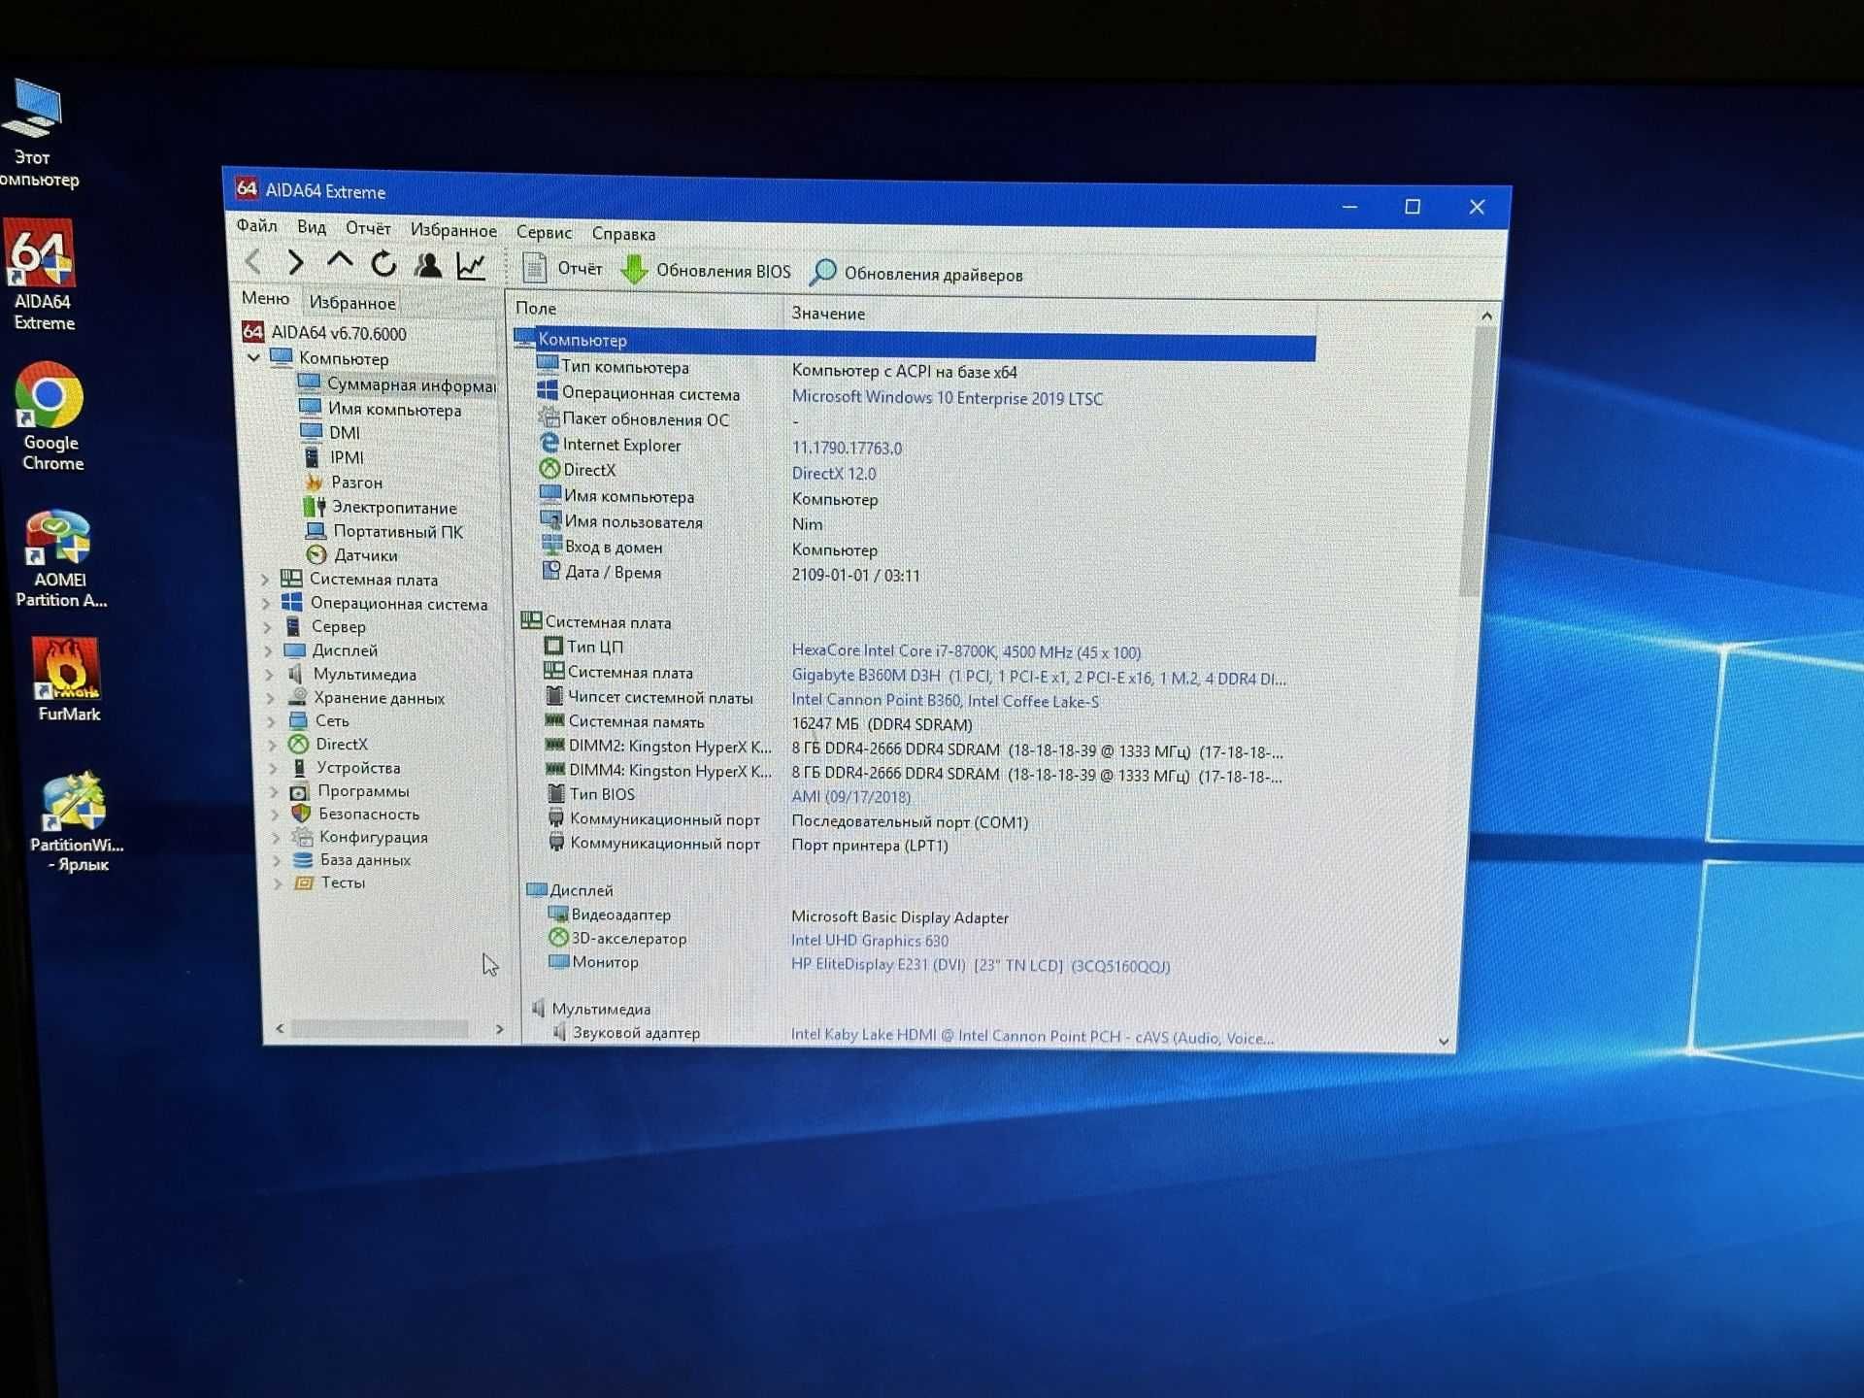
Task: Select AIDA64 v6.70.6000 root tree item
Action: 324,333
